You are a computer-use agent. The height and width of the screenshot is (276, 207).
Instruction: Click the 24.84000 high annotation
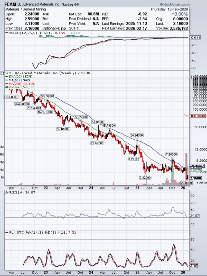click(x=137, y=135)
